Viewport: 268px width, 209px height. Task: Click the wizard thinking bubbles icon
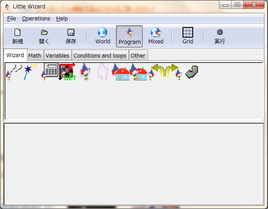pyautogui.click(x=14, y=72)
